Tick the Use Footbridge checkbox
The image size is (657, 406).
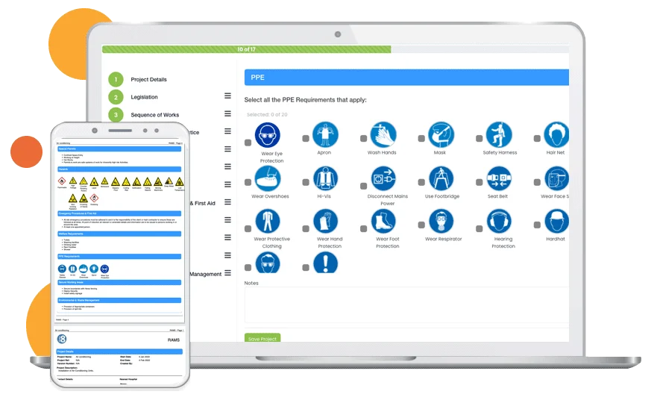pos(421,182)
